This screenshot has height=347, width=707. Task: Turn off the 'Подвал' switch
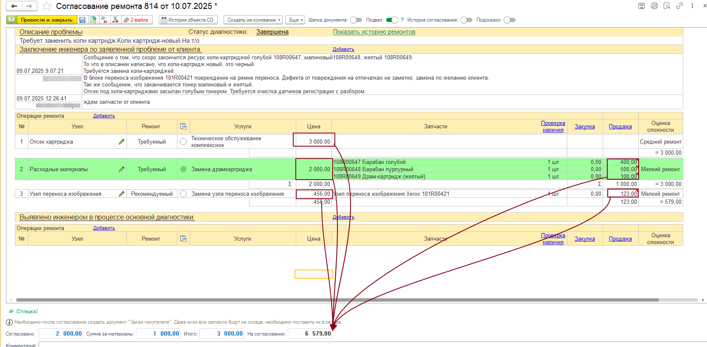pyautogui.click(x=392, y=20)
